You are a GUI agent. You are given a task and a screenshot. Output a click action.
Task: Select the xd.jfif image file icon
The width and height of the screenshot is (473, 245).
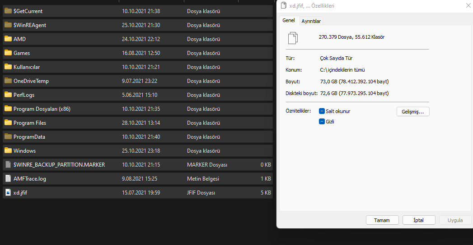coord(8,192)
